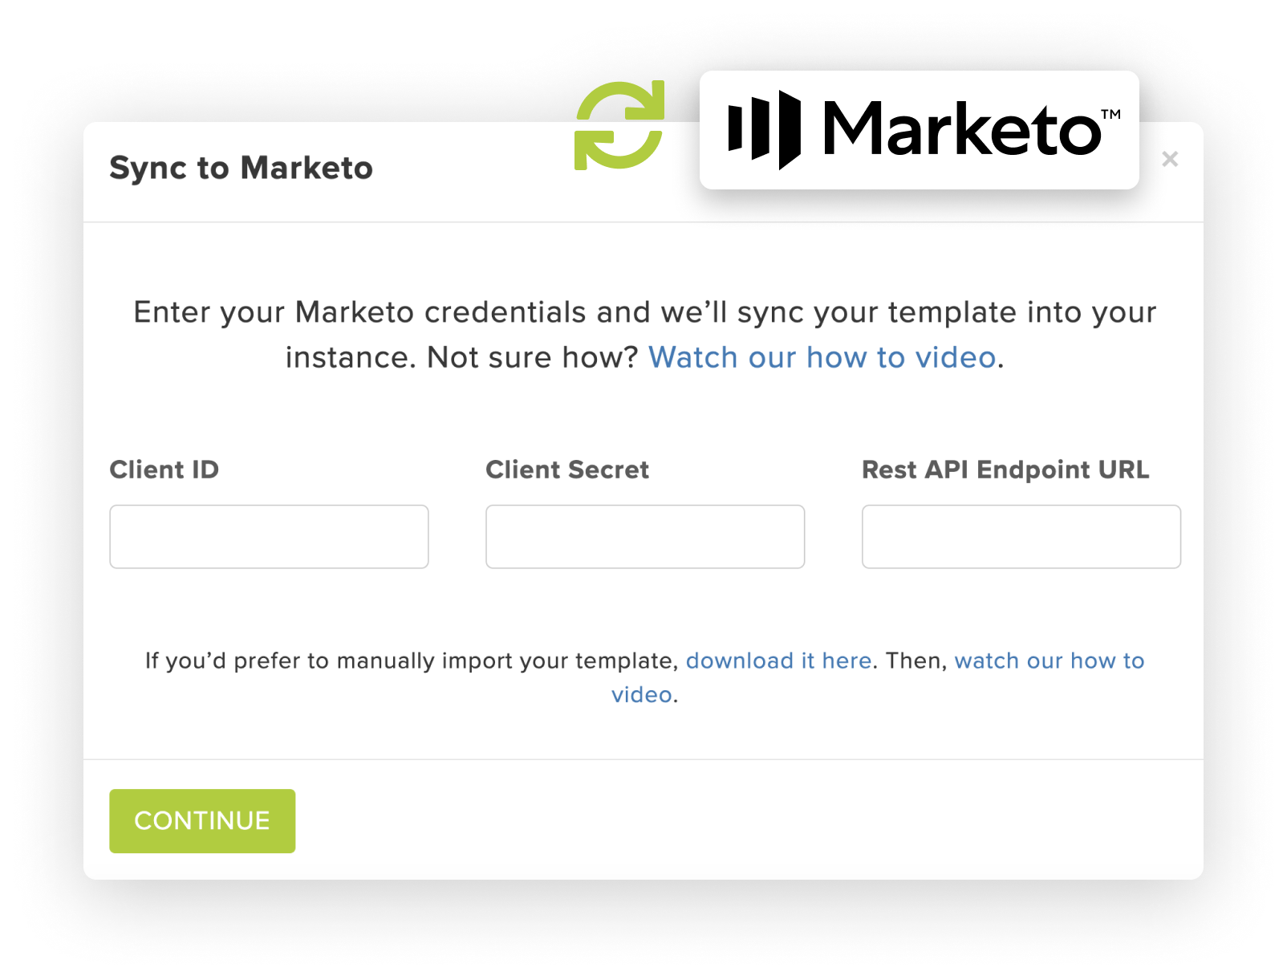The width and height of the screenshot is (1287, 976).
Task: Select the Rest API Endpoint URL field
Action: [1021, 536]
